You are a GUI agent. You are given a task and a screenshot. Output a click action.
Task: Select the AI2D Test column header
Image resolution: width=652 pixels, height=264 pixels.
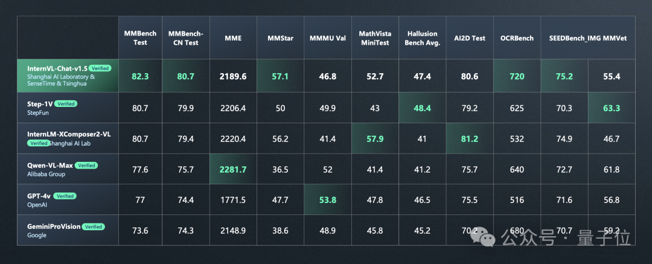coord(469,38)
